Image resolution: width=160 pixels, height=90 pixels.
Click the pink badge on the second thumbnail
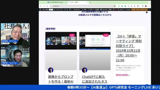click(x=106, y=35)
